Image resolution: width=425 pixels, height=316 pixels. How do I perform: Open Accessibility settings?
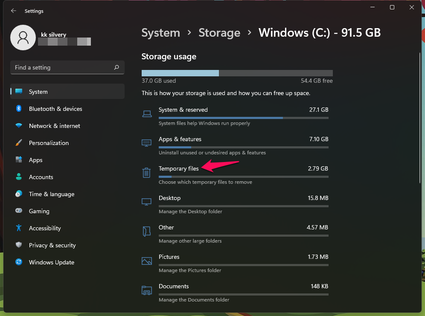(67, 228)
